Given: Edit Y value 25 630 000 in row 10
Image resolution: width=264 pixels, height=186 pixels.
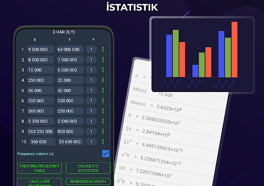Looking at the screenshot, I should coord(71,142).
